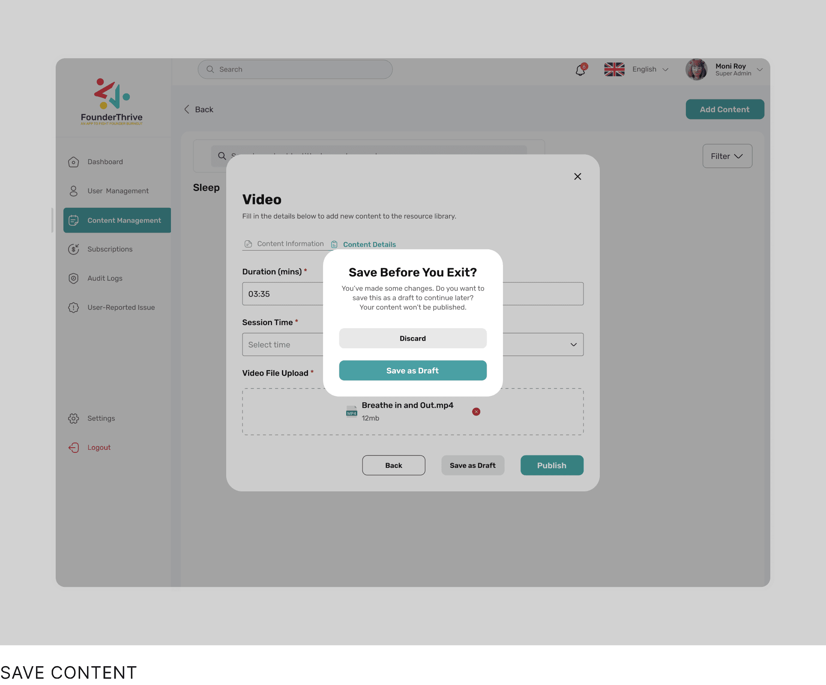
Task: Open the User-Reported Issue page
Action: (121, 308)
